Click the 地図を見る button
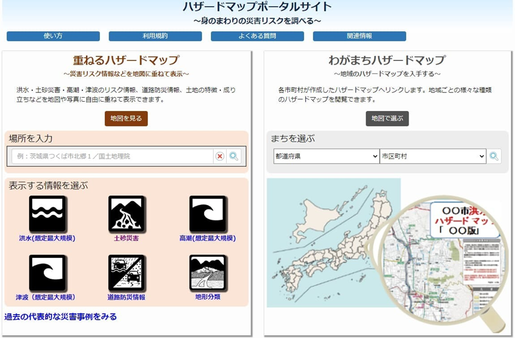Viewport: 515px width, 338px height. pyautogui.click(x=127, y=117)
